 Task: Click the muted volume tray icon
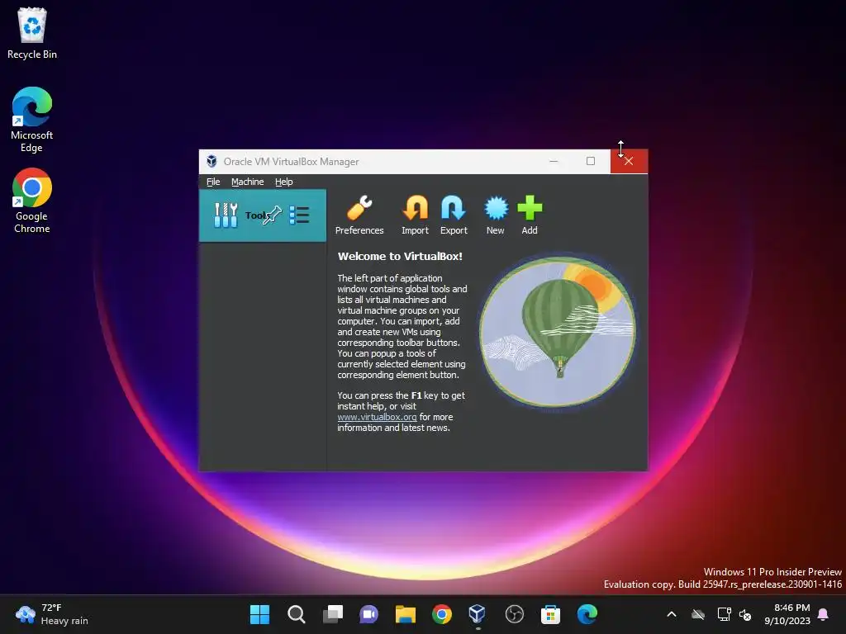[745, 614]
